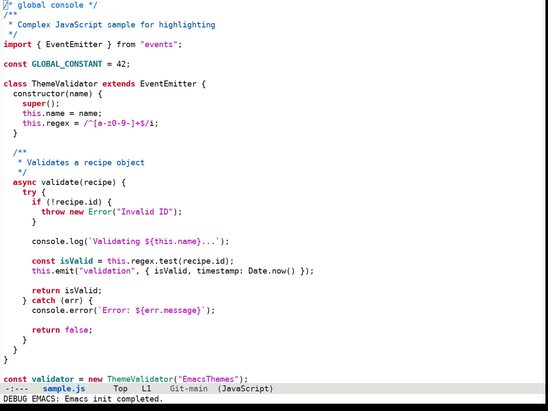Click the "if" keyword before (!recipe.id)
This screenshot has height=411, width=548.
point(36,202)
